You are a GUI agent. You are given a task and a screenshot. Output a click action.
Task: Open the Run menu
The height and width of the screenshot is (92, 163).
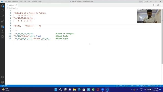pos(29,2)
